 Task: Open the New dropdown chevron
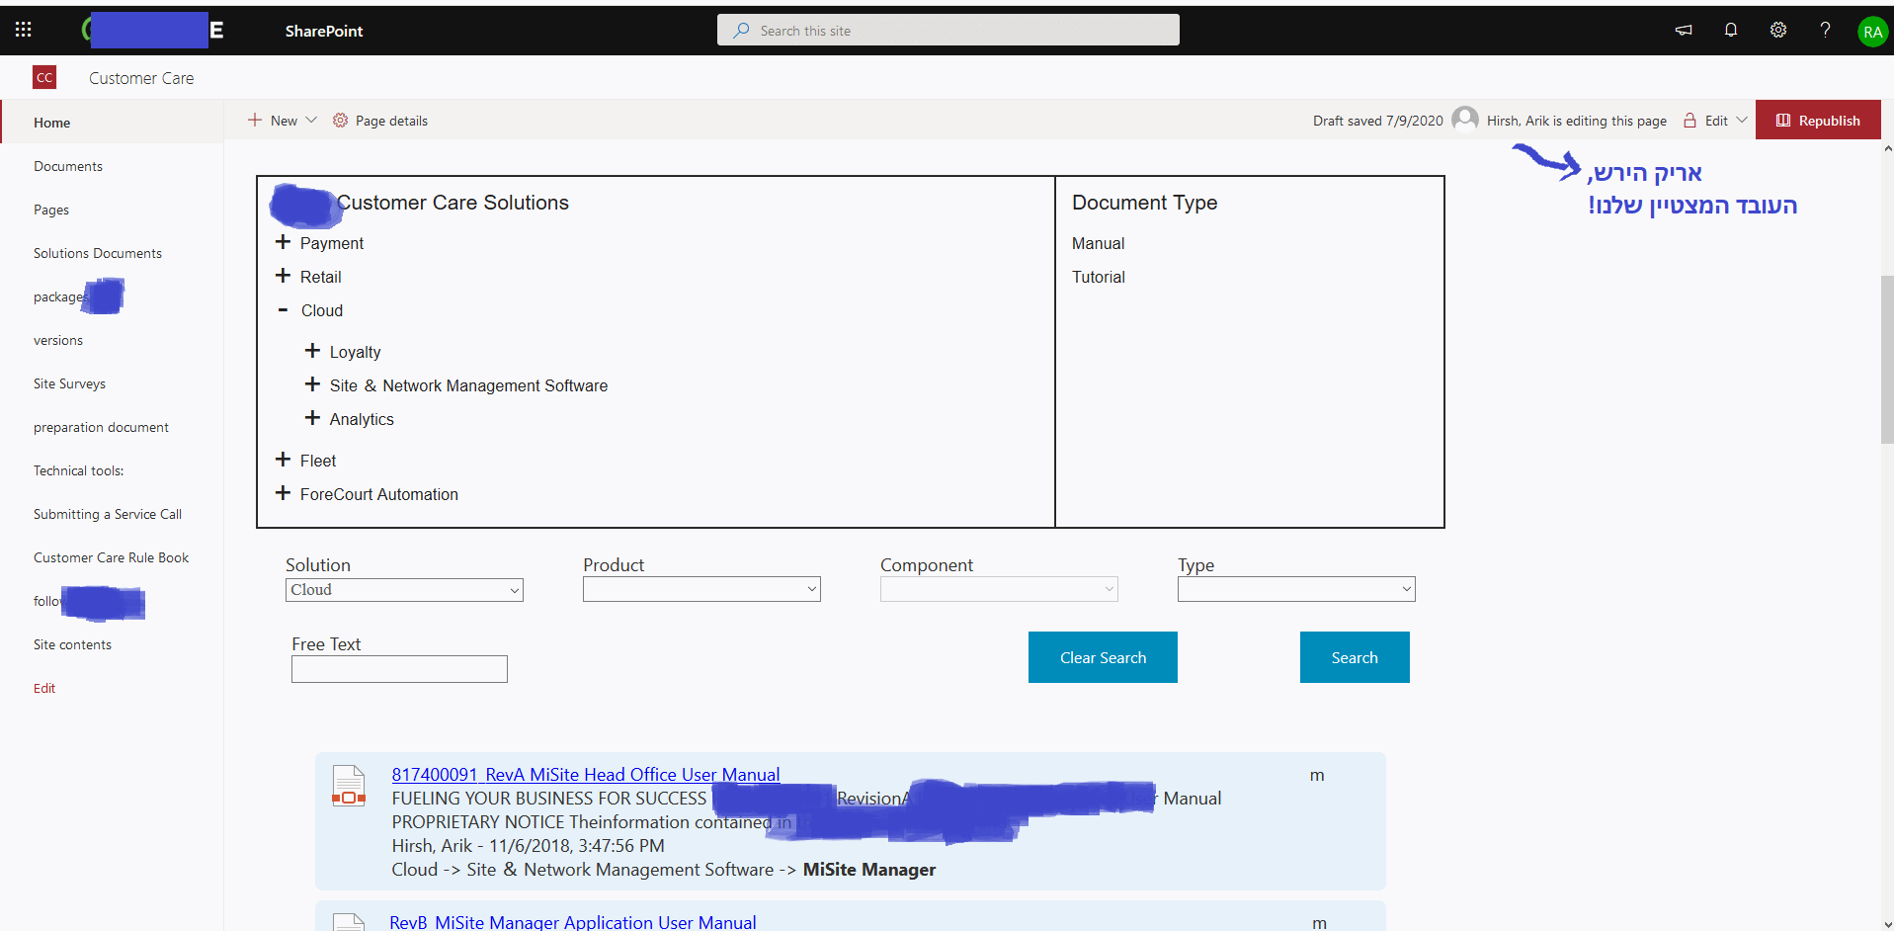click(x=311, y=120)
